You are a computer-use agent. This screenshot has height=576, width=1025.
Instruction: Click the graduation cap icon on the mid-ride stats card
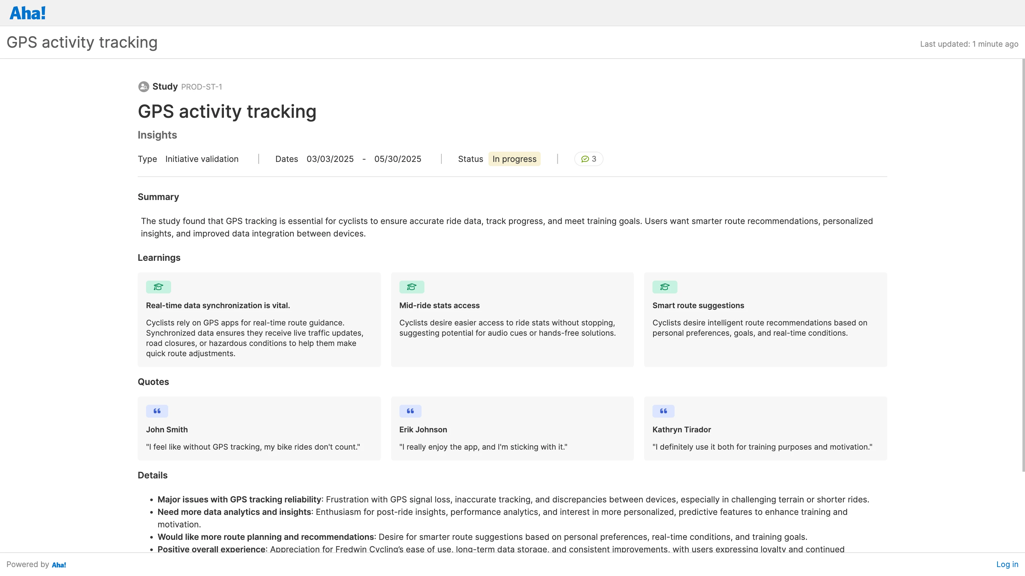tap(411, 287)
